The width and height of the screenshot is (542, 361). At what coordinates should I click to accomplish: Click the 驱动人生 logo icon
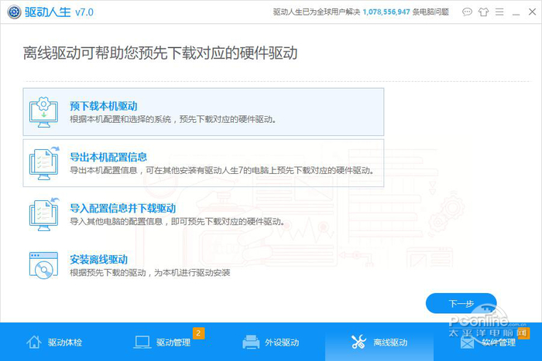[x=14, y=12]
